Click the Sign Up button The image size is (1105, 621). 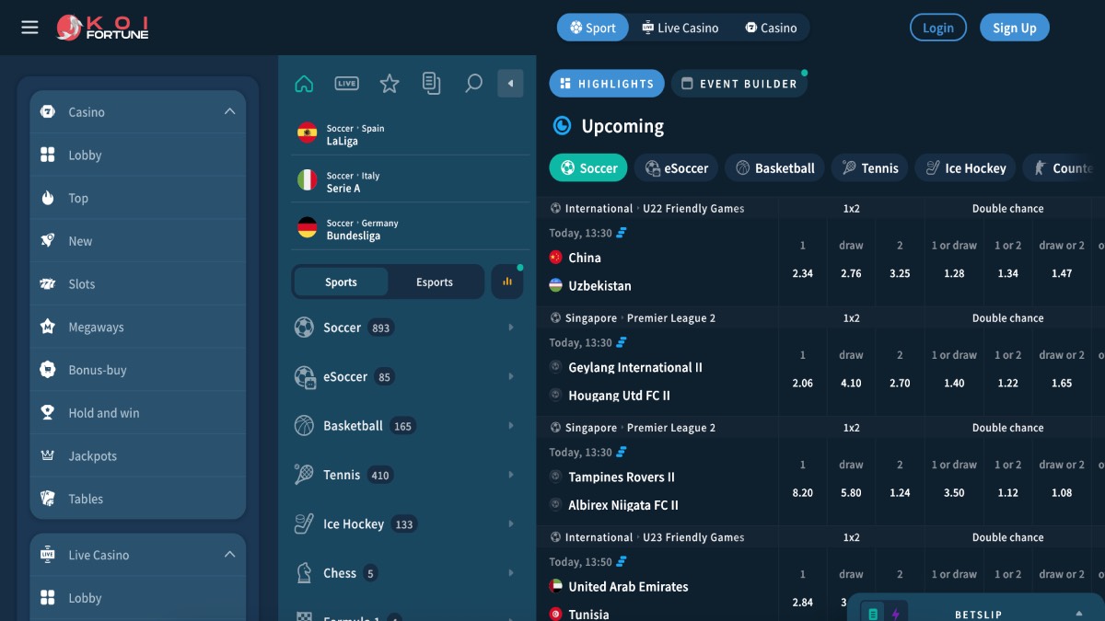(1014, 28)
